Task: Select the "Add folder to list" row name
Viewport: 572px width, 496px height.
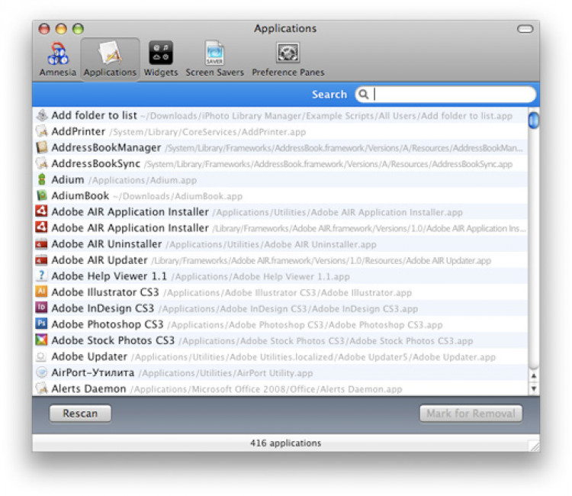Action: (x=94, y=115)
